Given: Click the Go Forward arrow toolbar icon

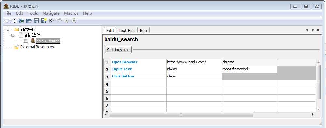Looking at the screenshot, I should click(x=14, y=21).
